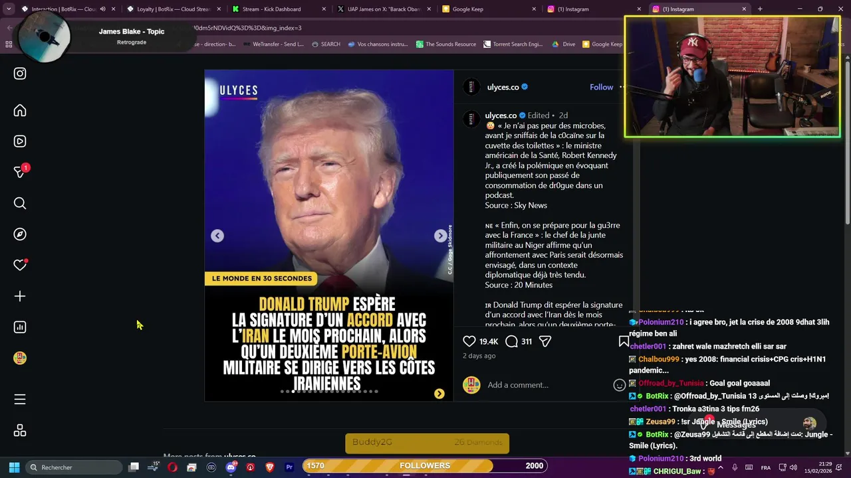Switch to first (1) Instagram tab
The image size is (851, 478).
point(594,9)
